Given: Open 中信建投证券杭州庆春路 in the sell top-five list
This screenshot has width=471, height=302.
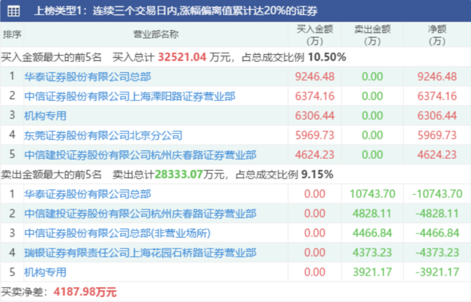Looking at the screenshot, I should [x=140, y=214].
